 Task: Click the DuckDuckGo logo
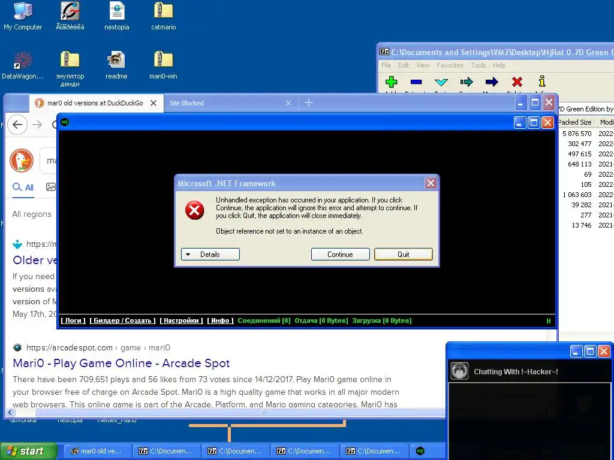tap(22, 161)
